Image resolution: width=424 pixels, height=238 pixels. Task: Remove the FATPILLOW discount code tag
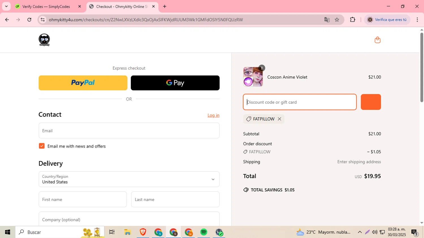pyautogui.click(x=279, y=119)
